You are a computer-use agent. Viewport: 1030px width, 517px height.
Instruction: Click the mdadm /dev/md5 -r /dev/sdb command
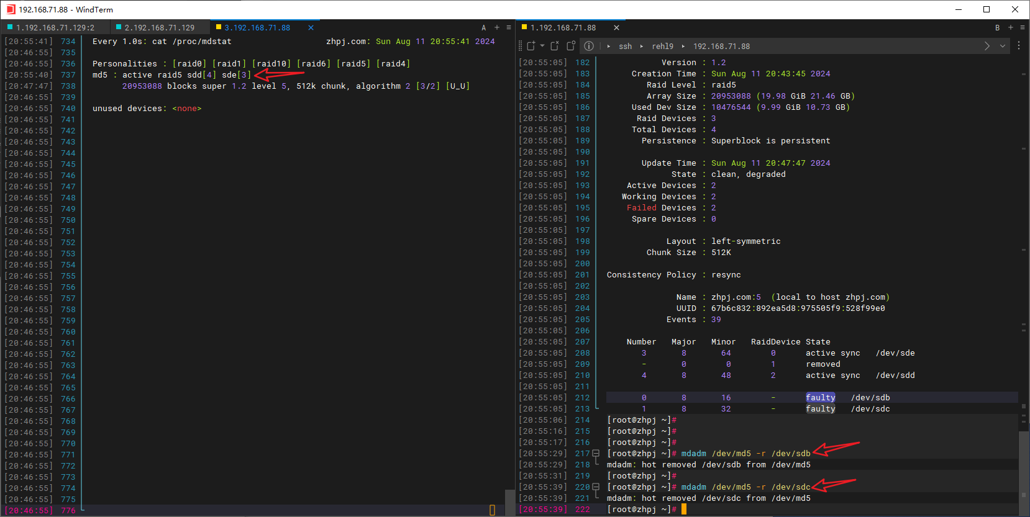[745, 454]
